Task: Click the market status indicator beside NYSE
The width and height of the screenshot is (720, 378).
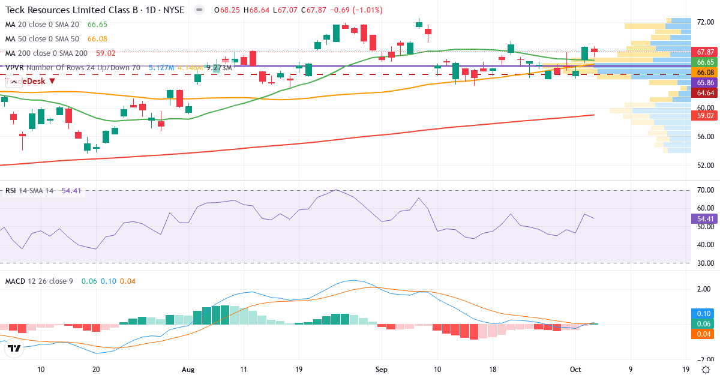Action: (x=199, y=10)
